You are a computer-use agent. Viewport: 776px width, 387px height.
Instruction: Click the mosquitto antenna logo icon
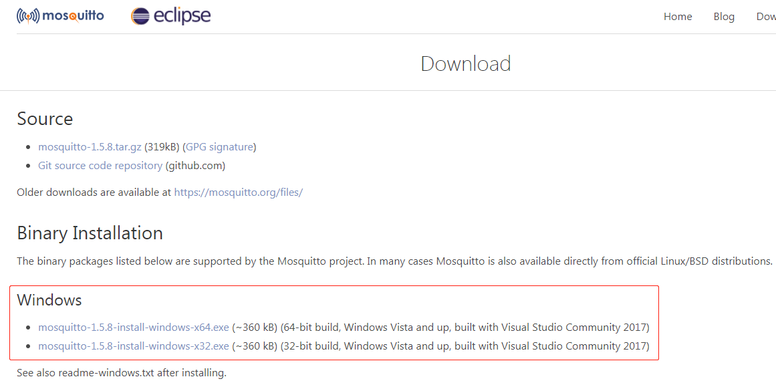[x=27, y=16]
